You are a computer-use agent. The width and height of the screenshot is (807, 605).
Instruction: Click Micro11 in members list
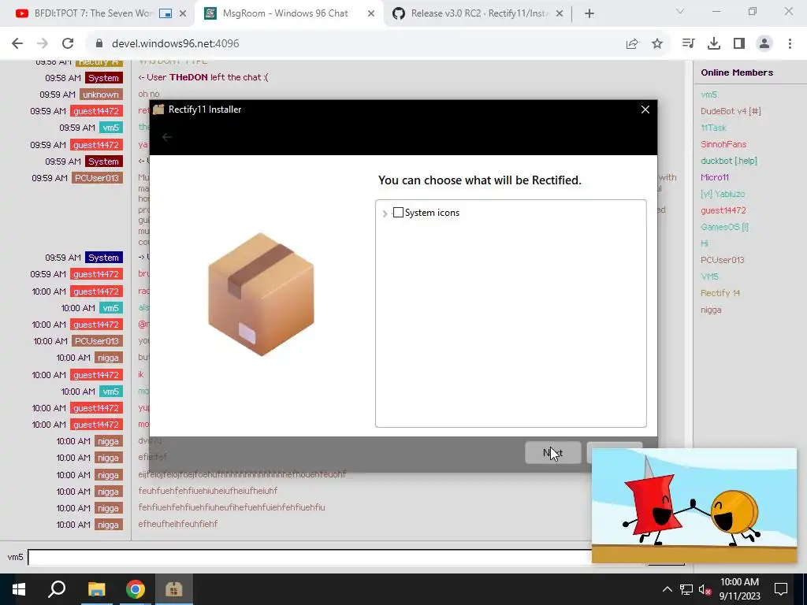coord(714,177)
